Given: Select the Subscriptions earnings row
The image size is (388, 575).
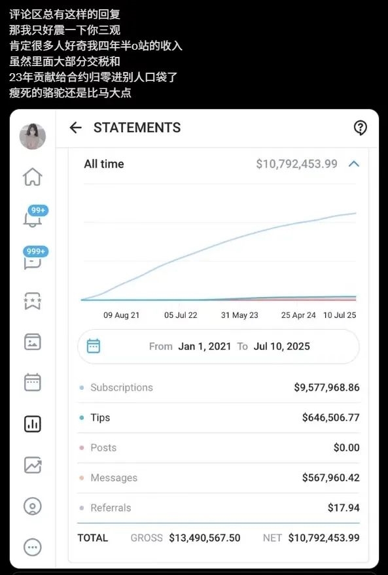Looking at the screenshot, I should coord(219,388).
